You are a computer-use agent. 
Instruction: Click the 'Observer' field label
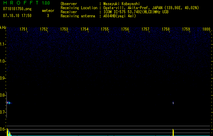pos(69,4)
